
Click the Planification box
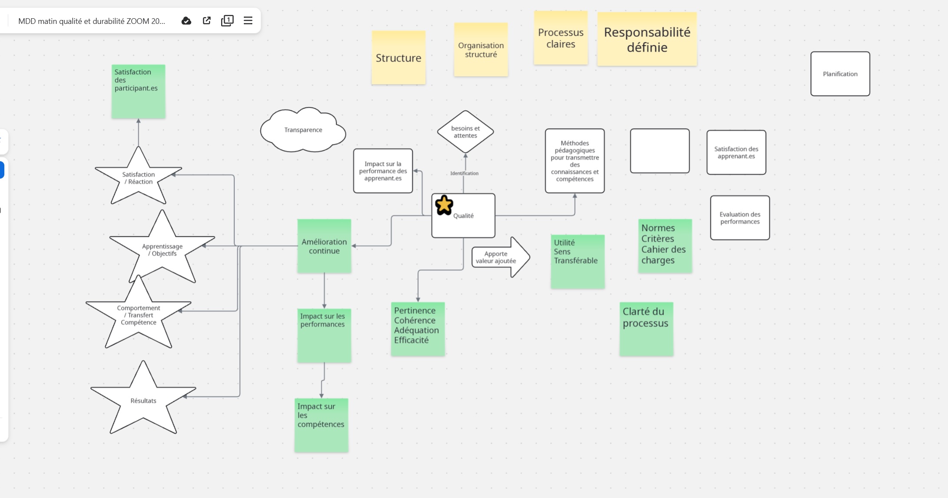[840, 74]
